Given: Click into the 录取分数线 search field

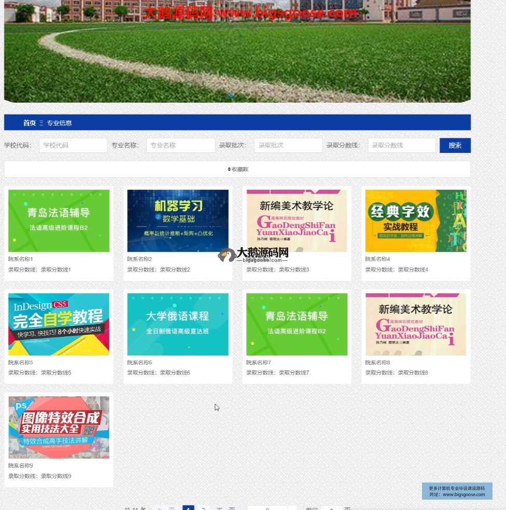Looking at the screenshot, I should (401, 146).
